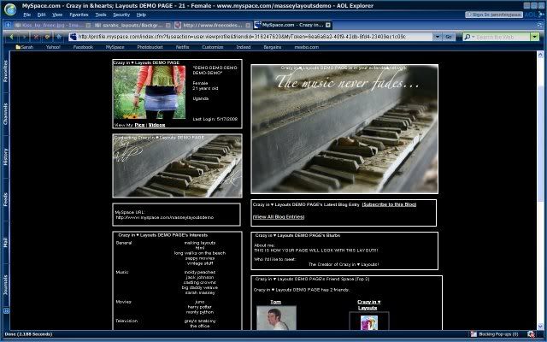This screenshot has height=342, width=547.
Task: Open the File menu
Action: pyautogui.click(x=26, y=15)
